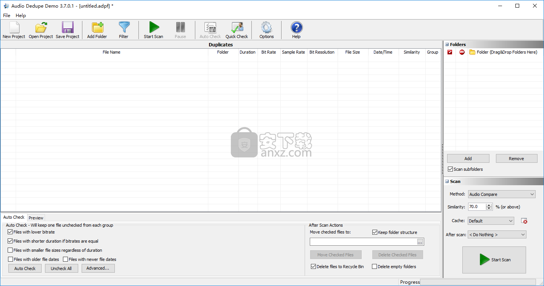
Task: Enable Files with older file dates
Action: point(10,259)
